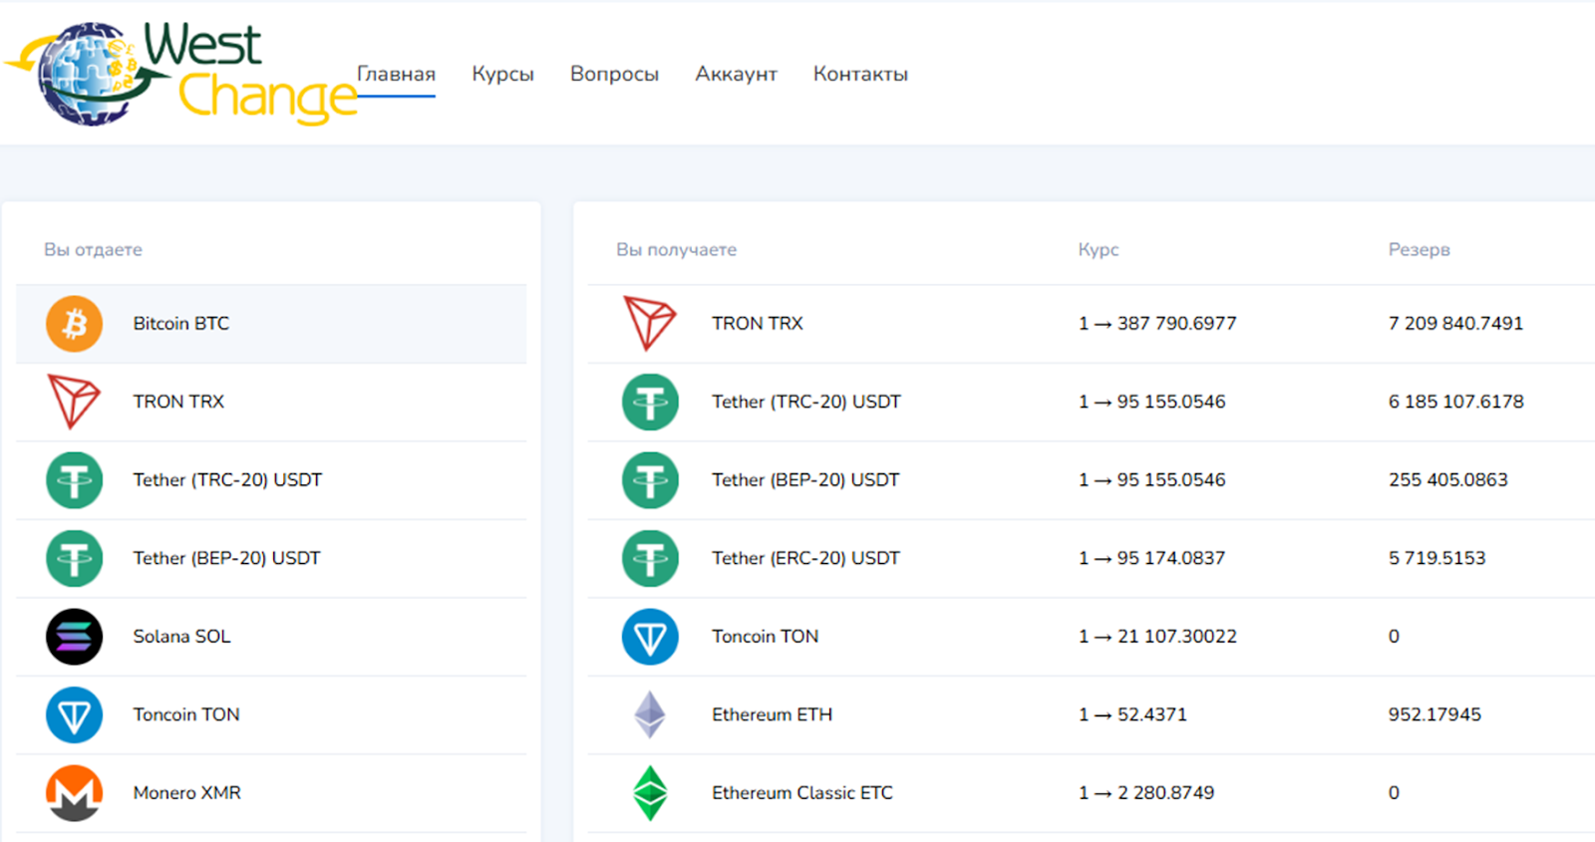Click the Tether ERC-20 icon

[x=650, y=558]
